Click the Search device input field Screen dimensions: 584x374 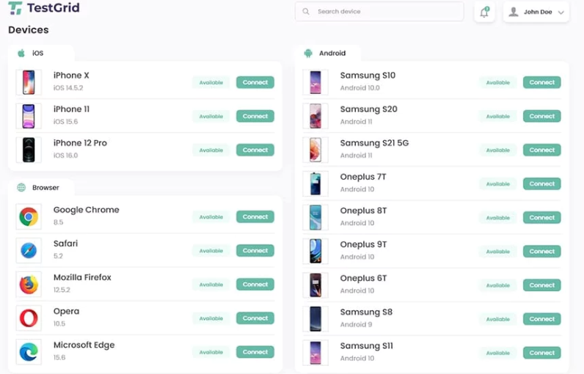click(379, 12)
